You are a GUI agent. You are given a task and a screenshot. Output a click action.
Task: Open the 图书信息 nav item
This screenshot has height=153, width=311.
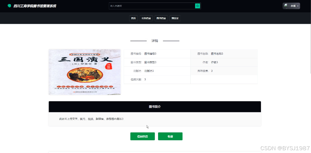click(x=161, y=18)
